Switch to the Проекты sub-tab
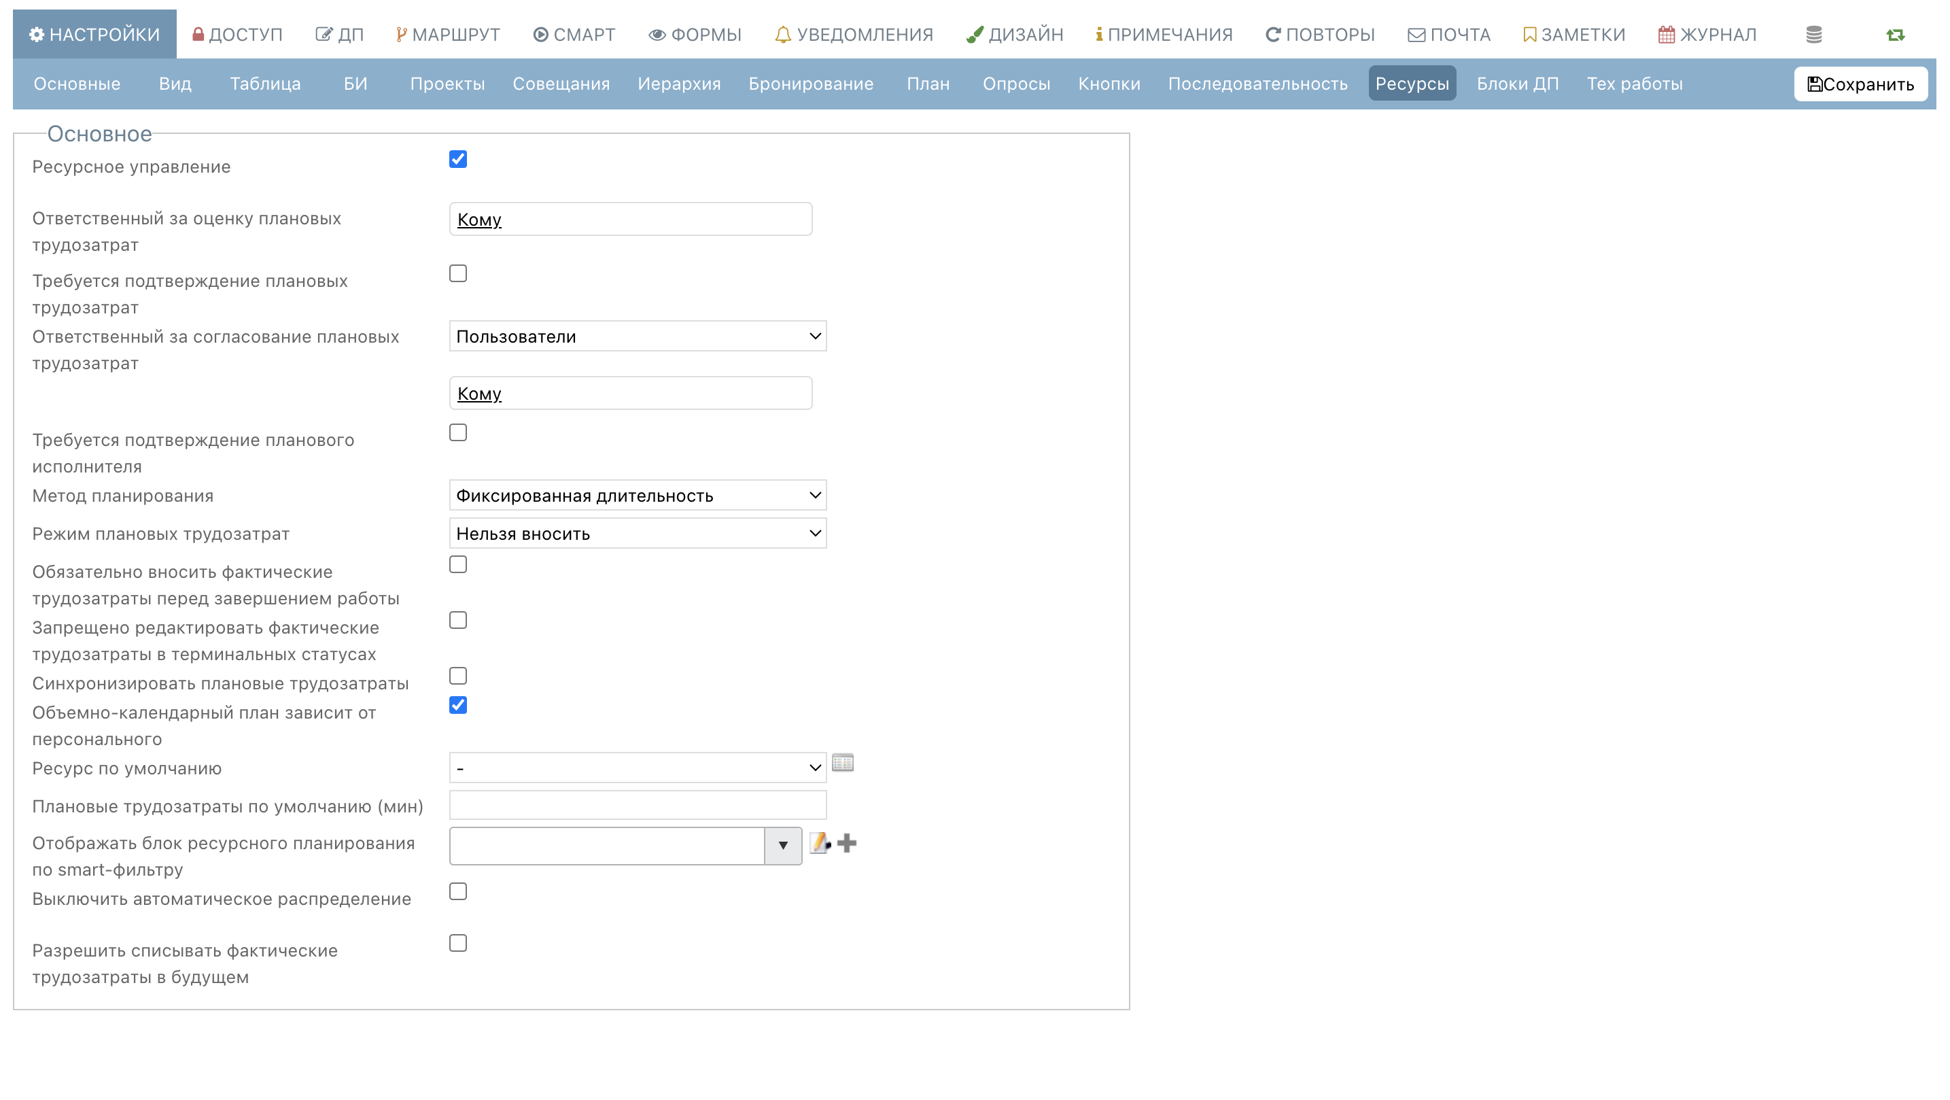The image size is (1950, 1100). 447,84
